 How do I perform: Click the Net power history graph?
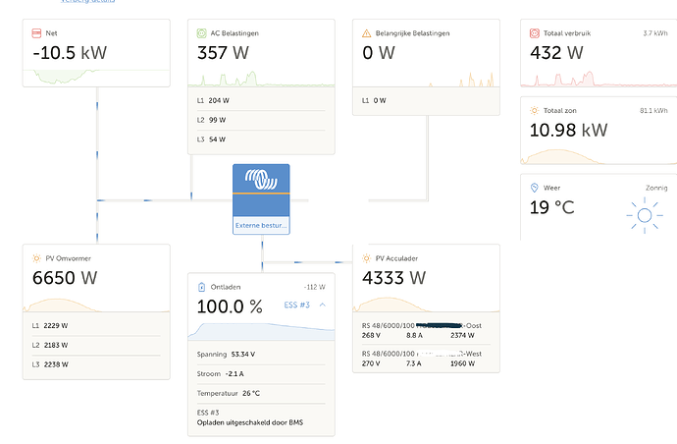[96, 77]
